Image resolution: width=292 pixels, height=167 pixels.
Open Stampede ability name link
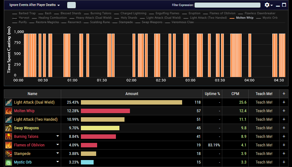pos(22,154)
